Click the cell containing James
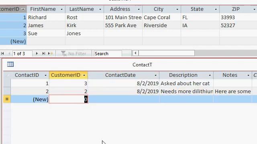Screen dimensions: 257x144 [46, 25]
